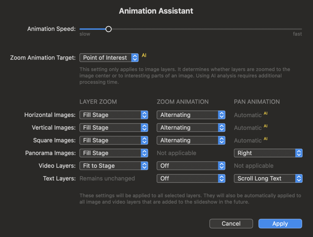Click "Not applicable" in Panorama Images row
Screen dimensions: 313x237
[x=176, y=153]
